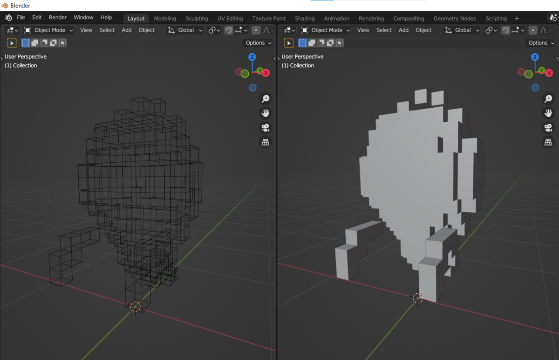Open the Object Mode dropdown in the right viewport
Viewport: 559px width, 360px height.
coord(324,30)
